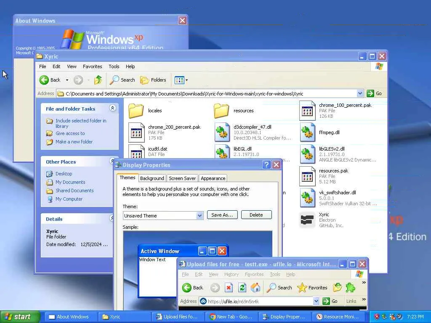
Task: Click the Go button in Internet Explorer
Action: pos(330,301)
